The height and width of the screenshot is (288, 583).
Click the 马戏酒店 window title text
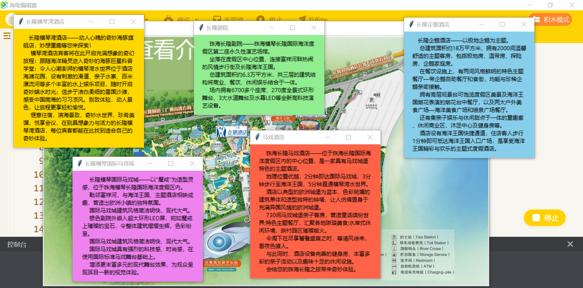pos(274,137)
